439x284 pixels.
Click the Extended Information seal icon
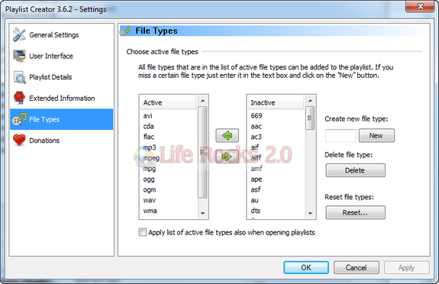pyautogui.click(x=19, y=98)
